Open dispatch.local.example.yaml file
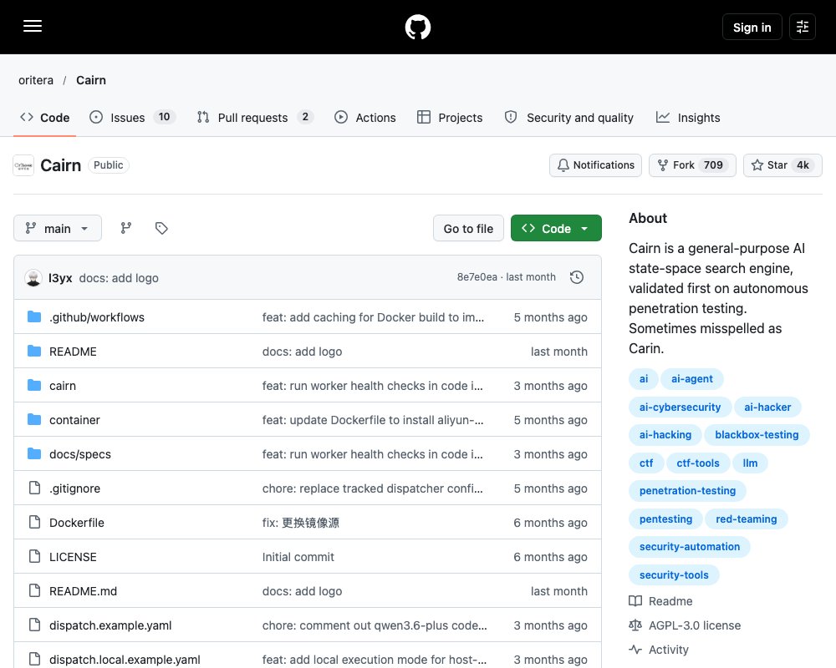The width and height of the screenshot is (836, 668). pos(125,660)
